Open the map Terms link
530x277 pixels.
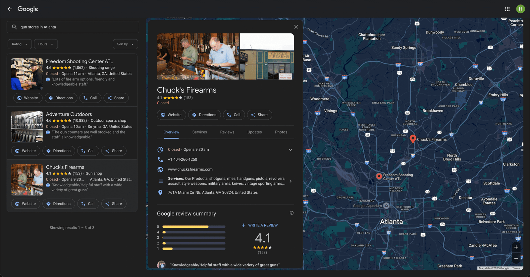coord(516,268)
